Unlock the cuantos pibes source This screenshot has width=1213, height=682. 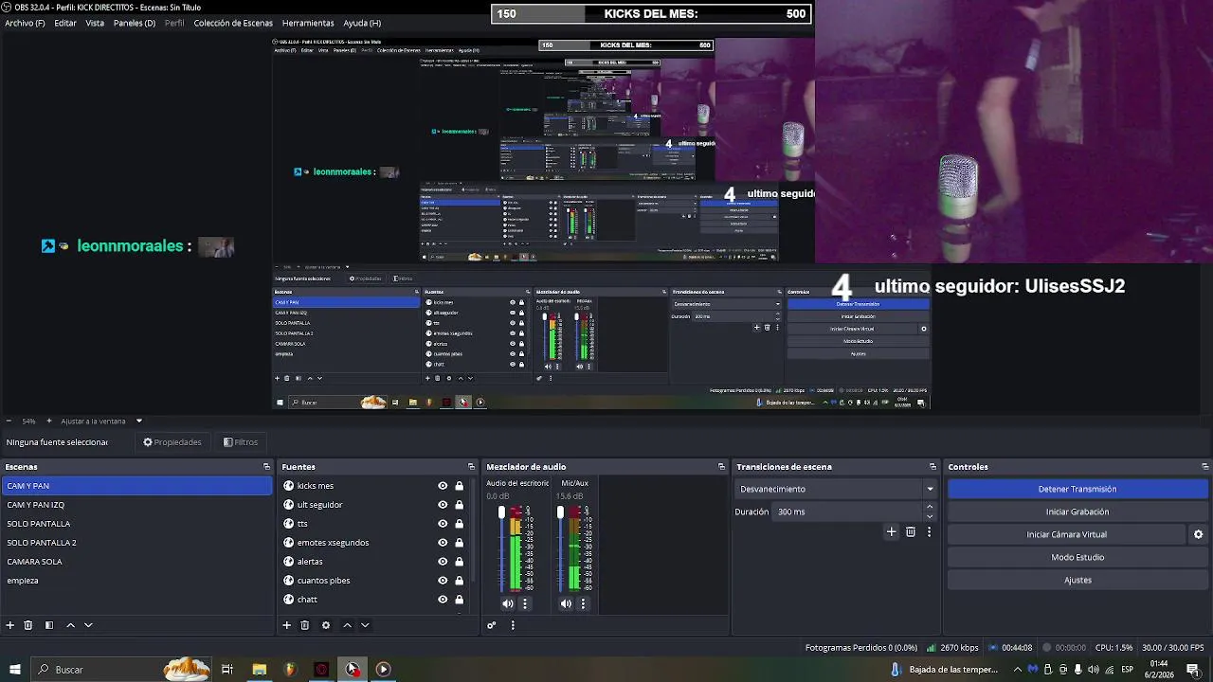(459, 581)
